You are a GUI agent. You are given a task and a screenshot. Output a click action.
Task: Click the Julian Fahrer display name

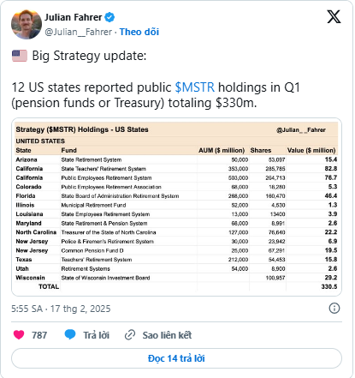74,17
